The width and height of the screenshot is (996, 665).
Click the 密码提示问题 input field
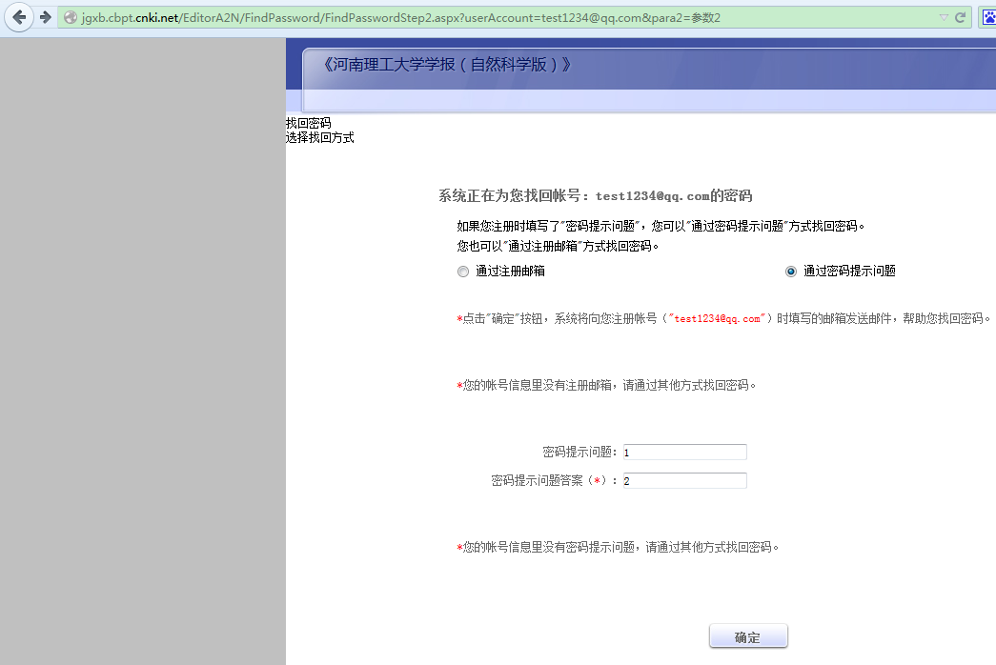point(684,453)
